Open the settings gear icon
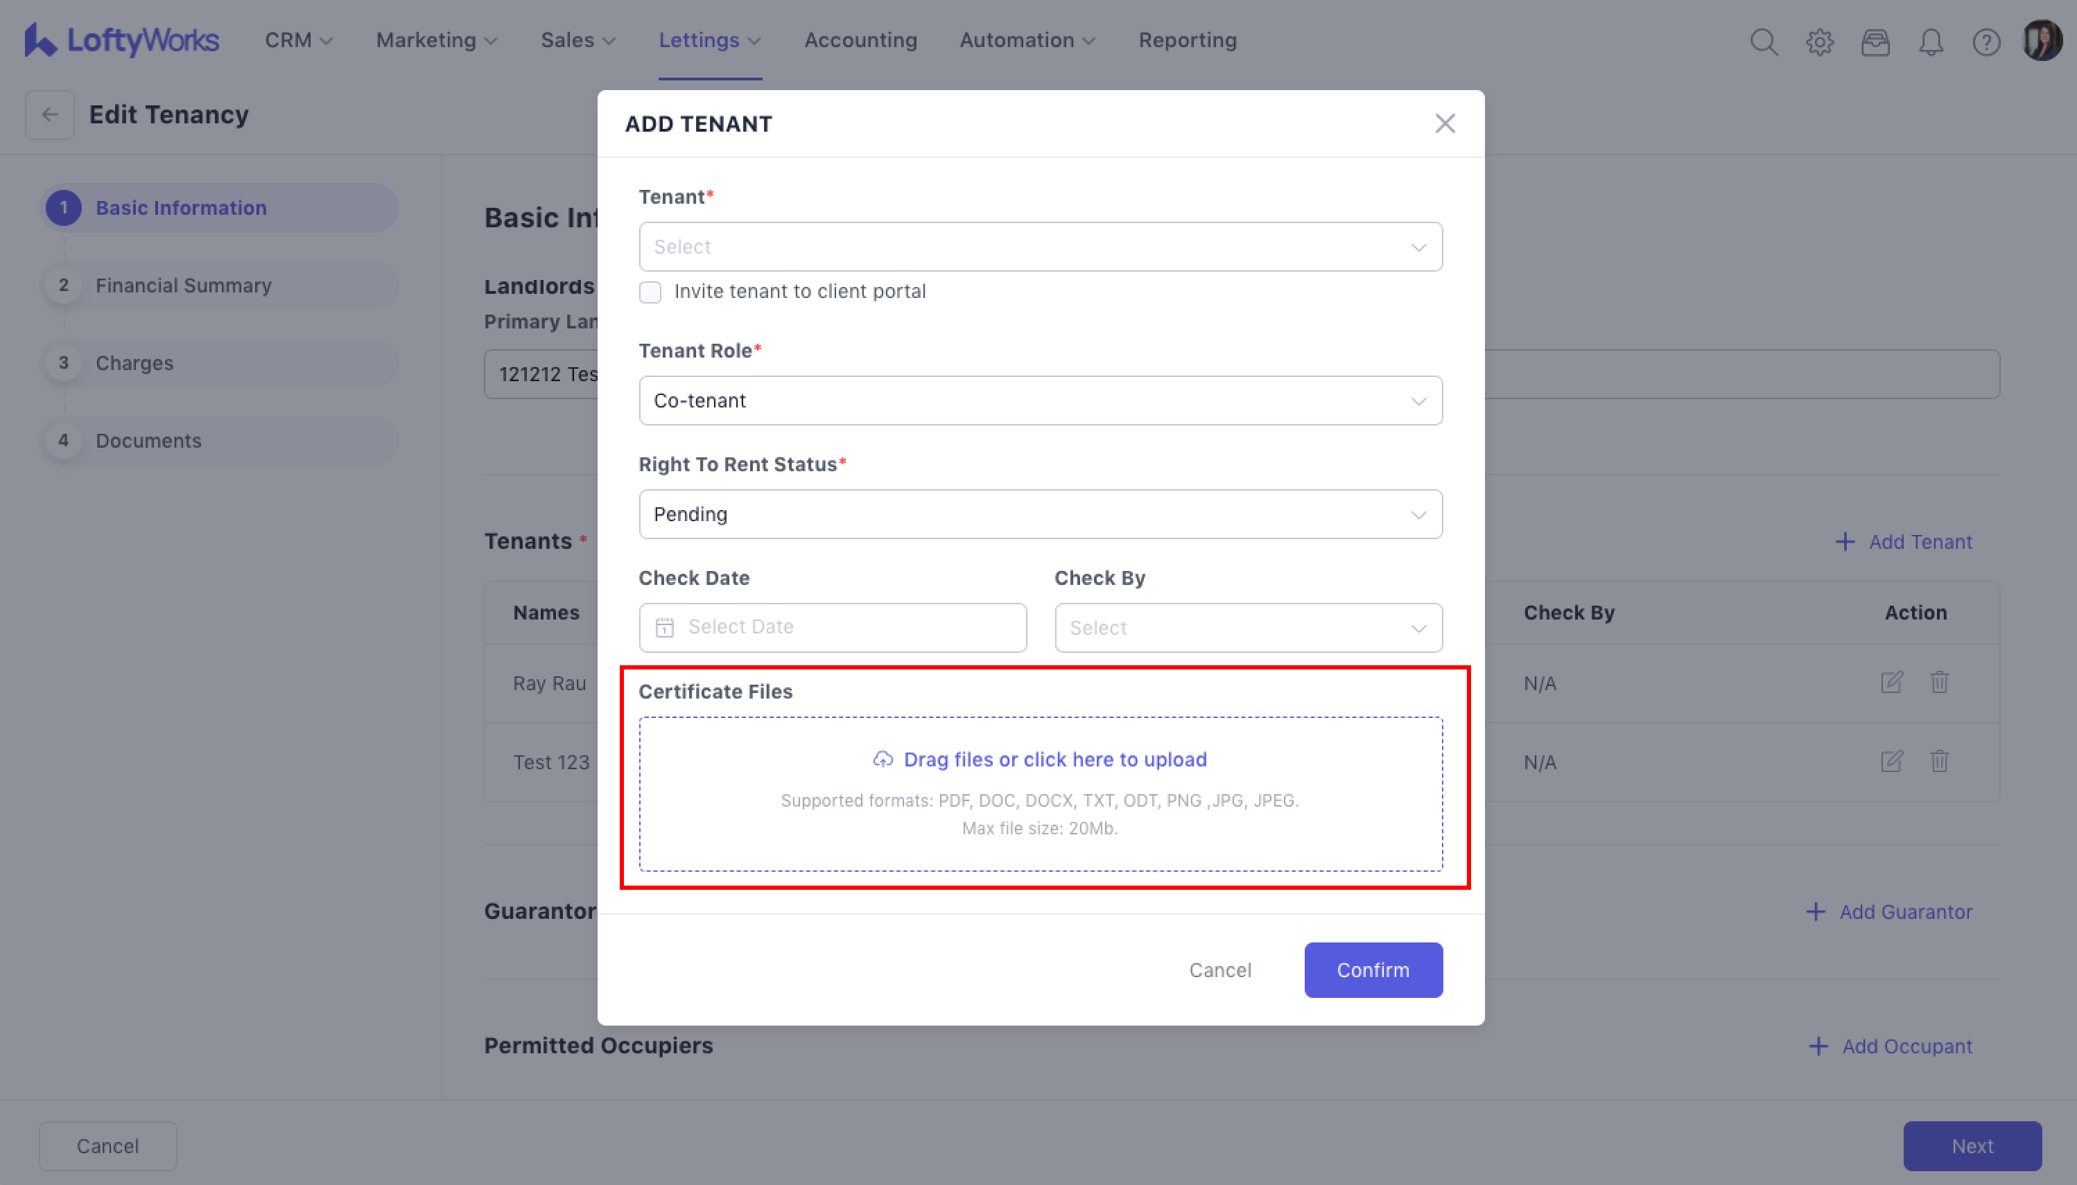Image resolution: width=2077 pixels, height=1185 pixels. [1820, 41]
